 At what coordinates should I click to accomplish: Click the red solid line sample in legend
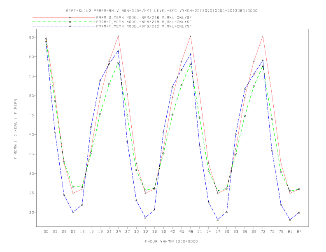[x=64, y=18]
